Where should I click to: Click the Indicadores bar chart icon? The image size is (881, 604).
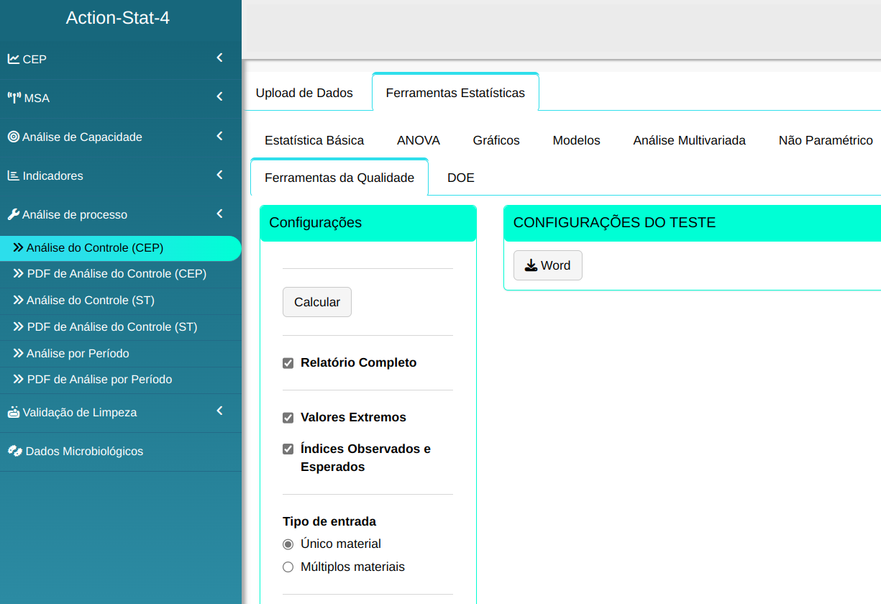(x=14, y=175)
